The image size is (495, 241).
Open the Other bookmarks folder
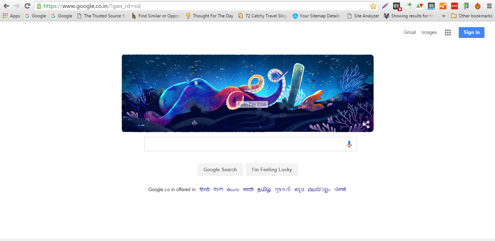point(471,16)
